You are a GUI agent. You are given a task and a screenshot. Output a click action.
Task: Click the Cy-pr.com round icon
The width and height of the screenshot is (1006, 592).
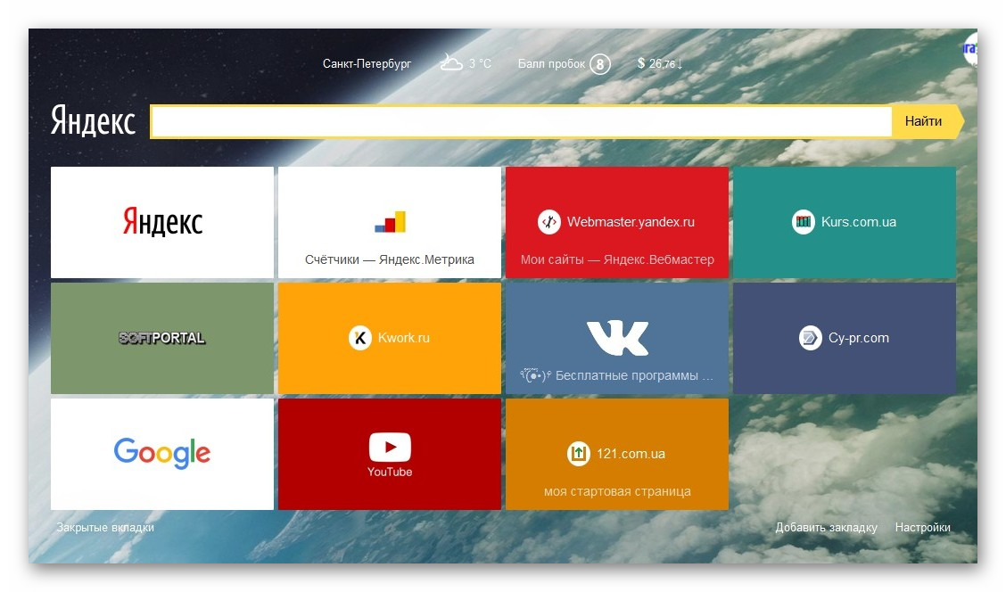(810, 338)
